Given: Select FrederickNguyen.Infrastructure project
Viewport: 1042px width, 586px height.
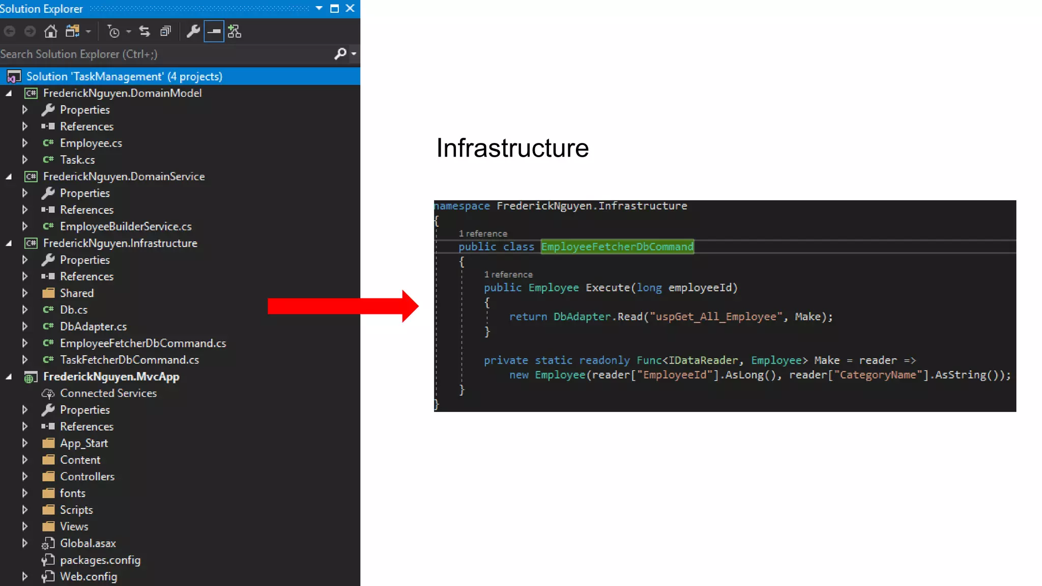Looking at the screenshot, I should click(120, 243).
